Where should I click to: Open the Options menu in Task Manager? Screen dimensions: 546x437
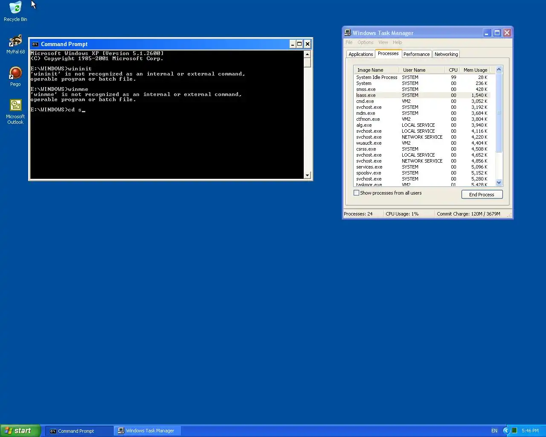point(365,42)
